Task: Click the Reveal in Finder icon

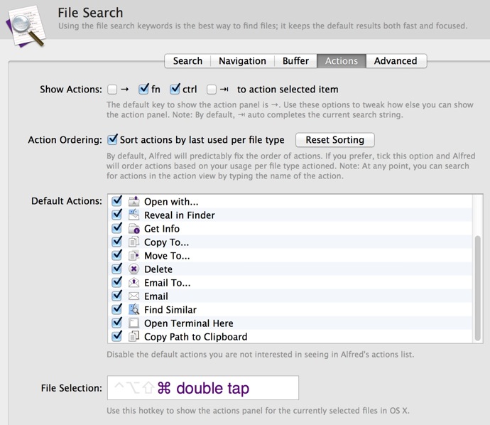Action: [134, 215]
